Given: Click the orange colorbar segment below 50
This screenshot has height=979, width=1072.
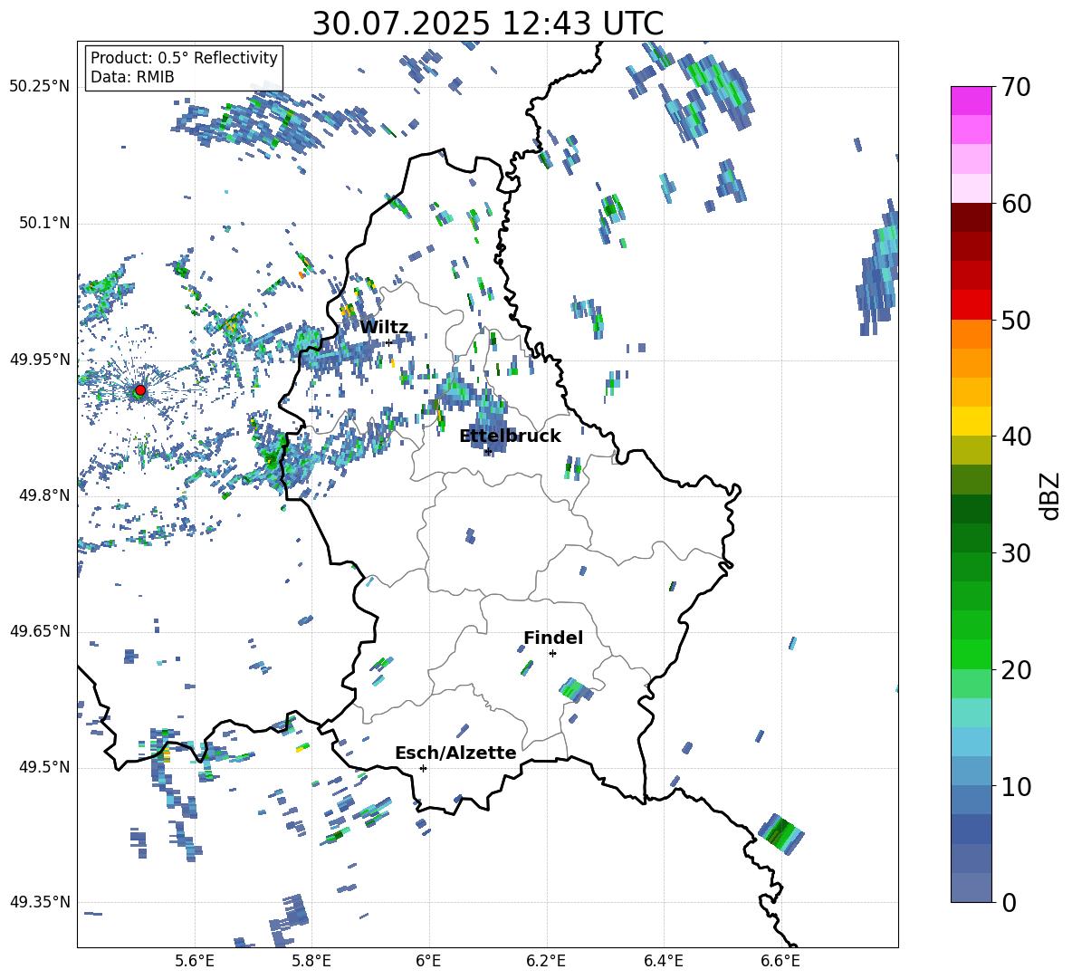Looking at the screenshot, I should point(971,333).
